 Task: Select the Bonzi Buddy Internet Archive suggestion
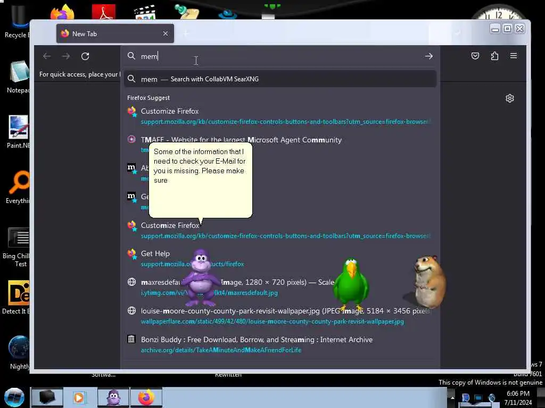click(x=280, y=344)
